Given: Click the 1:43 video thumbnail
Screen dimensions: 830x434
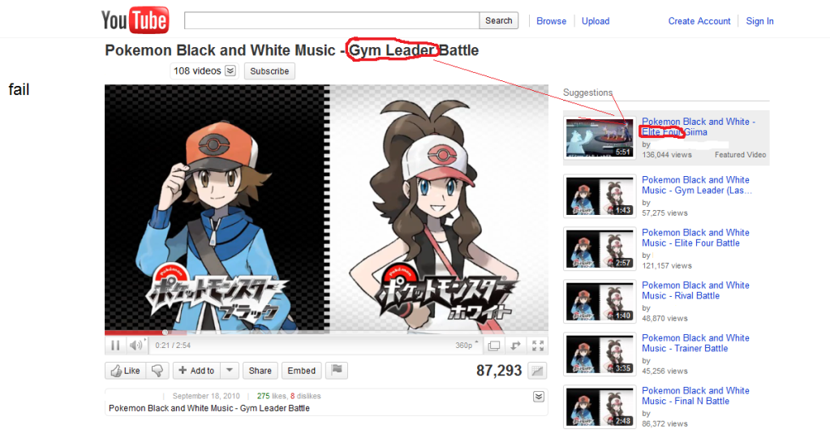Looking at the screenshot, I should (600, 196).
